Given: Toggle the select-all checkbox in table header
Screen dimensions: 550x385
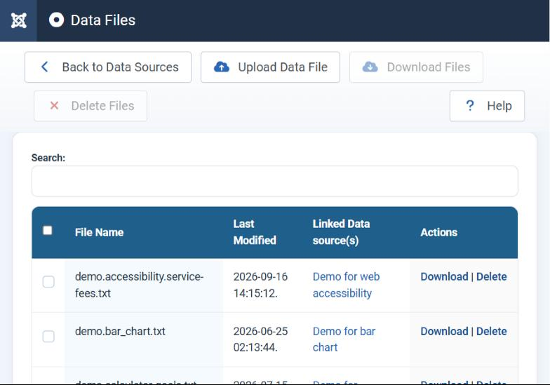Looking at the screenshot, I should 48,230.
